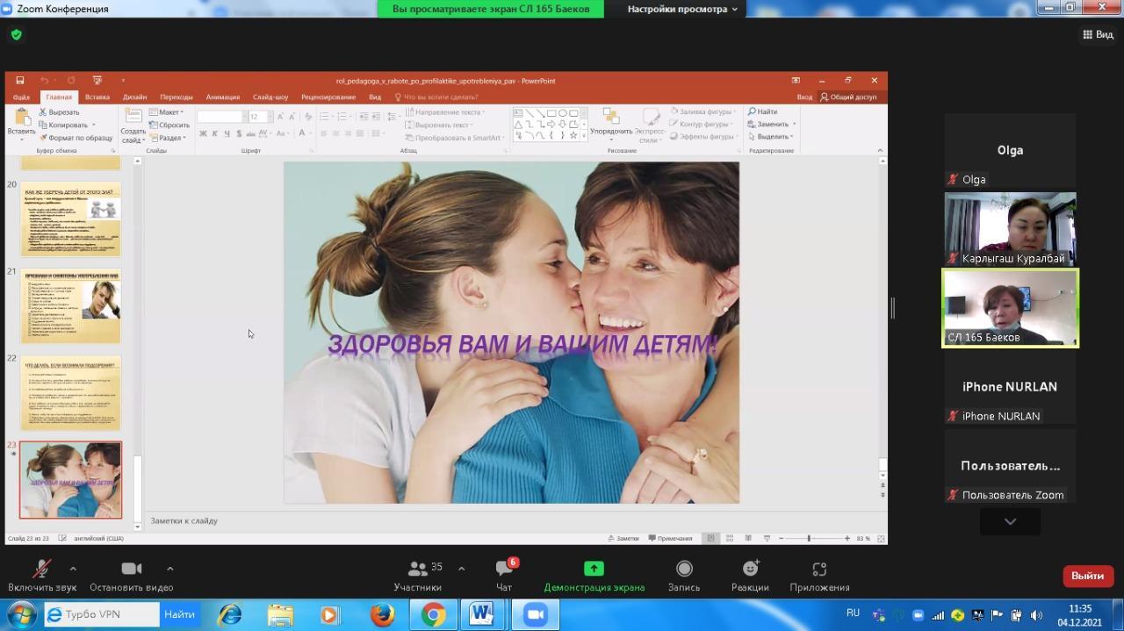Screen dimensions: 1124x631
Task: Click the Найти button on the taskbar
Action: click(x=179, y=614)
